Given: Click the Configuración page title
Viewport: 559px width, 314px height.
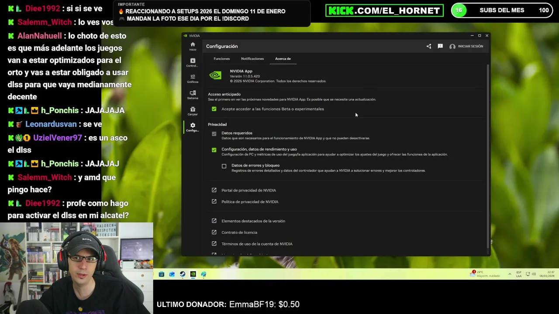Looking at the screenshot, I should pos(222,46).
